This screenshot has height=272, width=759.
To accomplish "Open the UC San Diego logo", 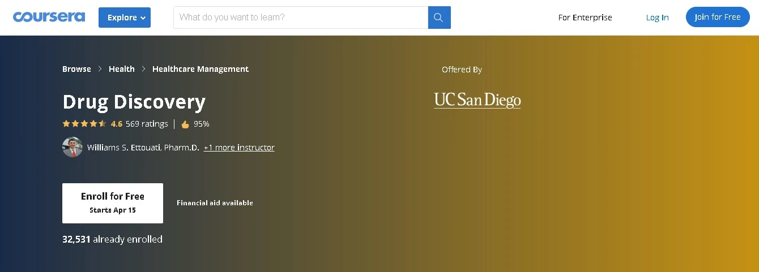I will (x=477, y=101).
